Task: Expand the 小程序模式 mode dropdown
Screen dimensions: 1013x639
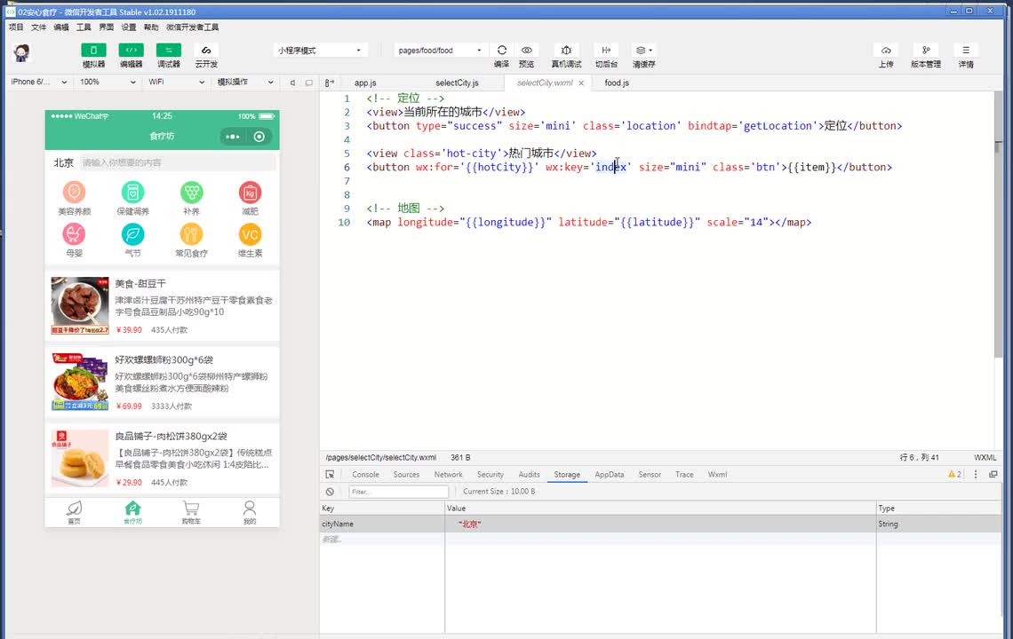Action: pyautogui.click(x=320, y=51)
